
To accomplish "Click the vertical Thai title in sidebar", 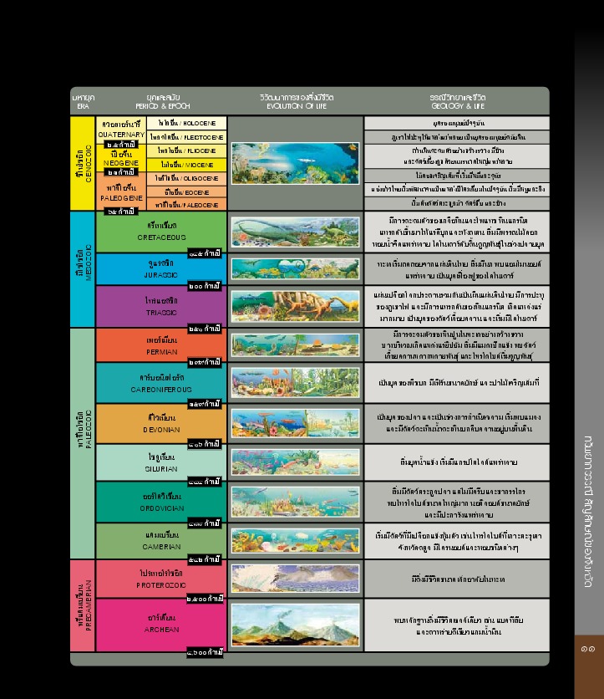I will [x=589, y=512].
